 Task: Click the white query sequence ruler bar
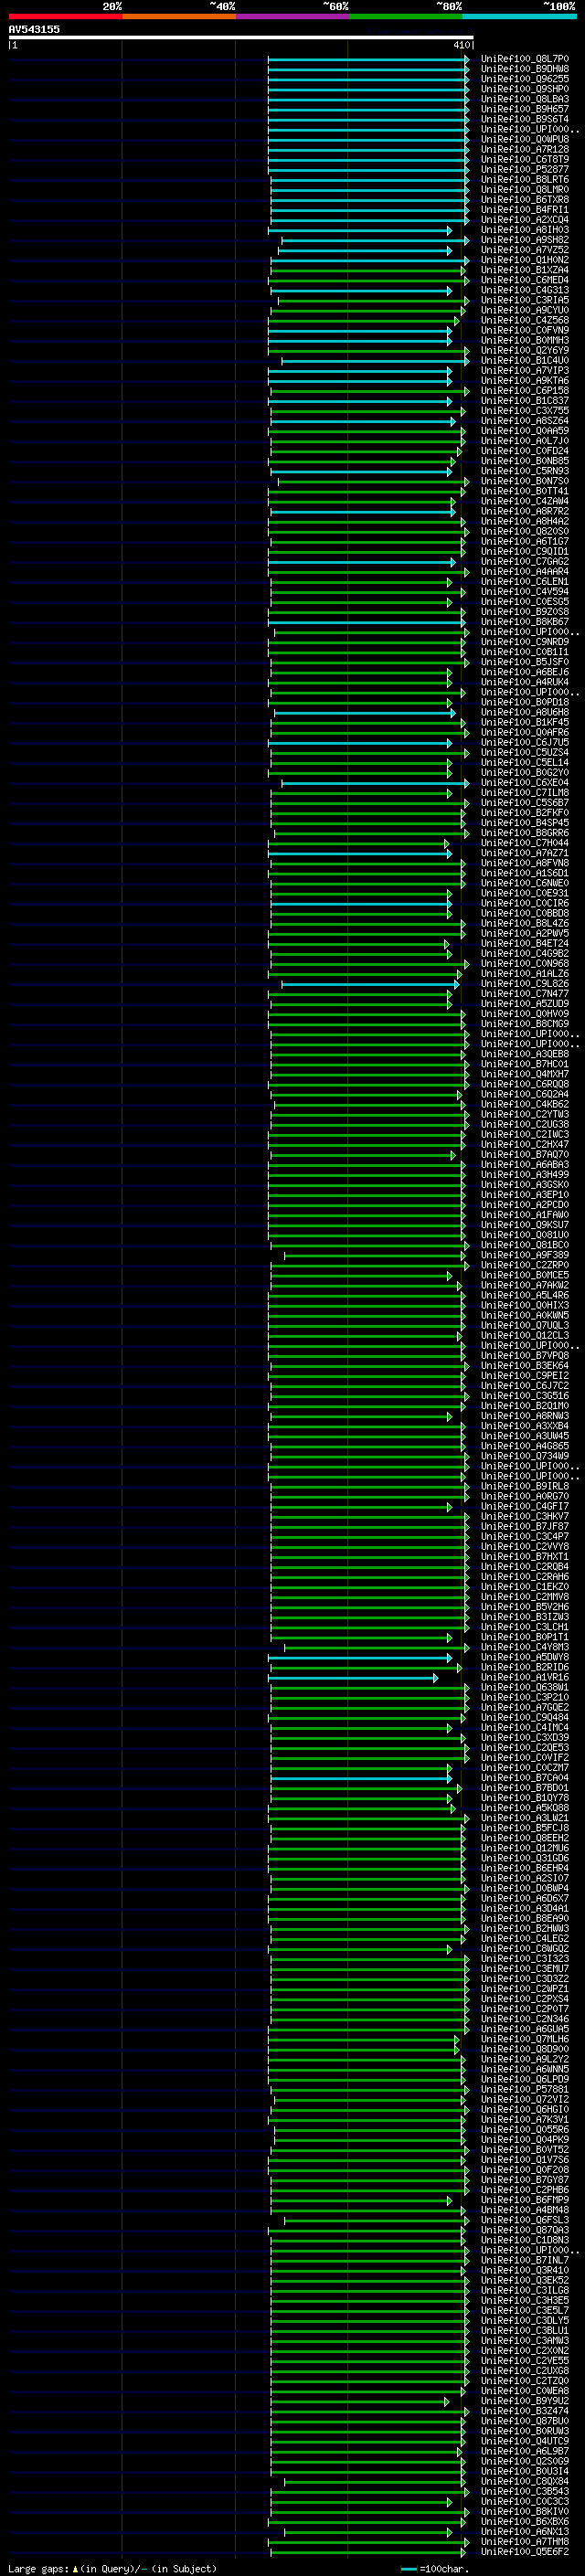tap(241, 38)
